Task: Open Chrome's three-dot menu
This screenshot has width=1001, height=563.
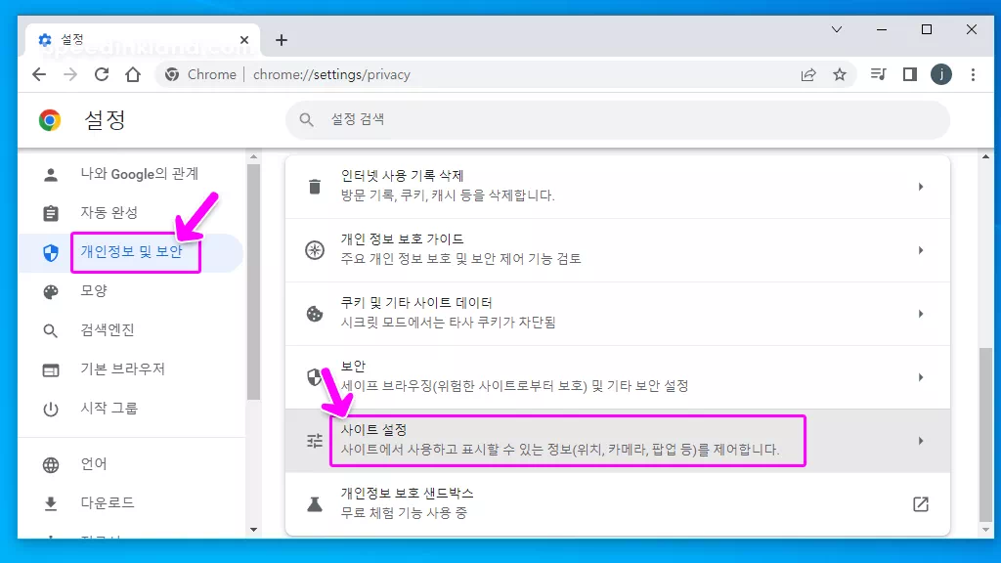Action: click(973, 74)
